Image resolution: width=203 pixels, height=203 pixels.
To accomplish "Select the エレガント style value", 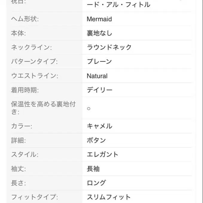I will pyautogui.click(x=103, y=155).
